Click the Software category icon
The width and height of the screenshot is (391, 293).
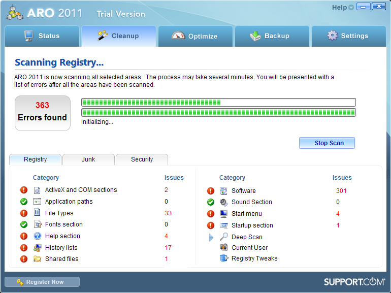(223, 191)
